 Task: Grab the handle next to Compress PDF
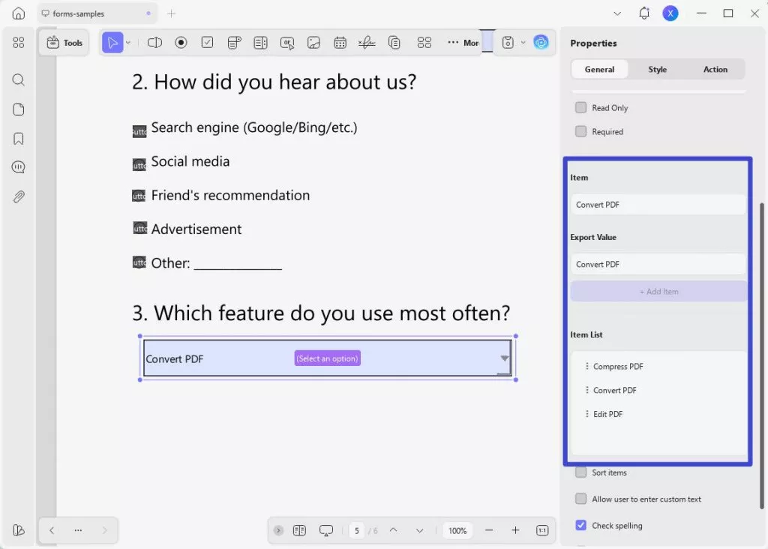(x=586, y=366)
